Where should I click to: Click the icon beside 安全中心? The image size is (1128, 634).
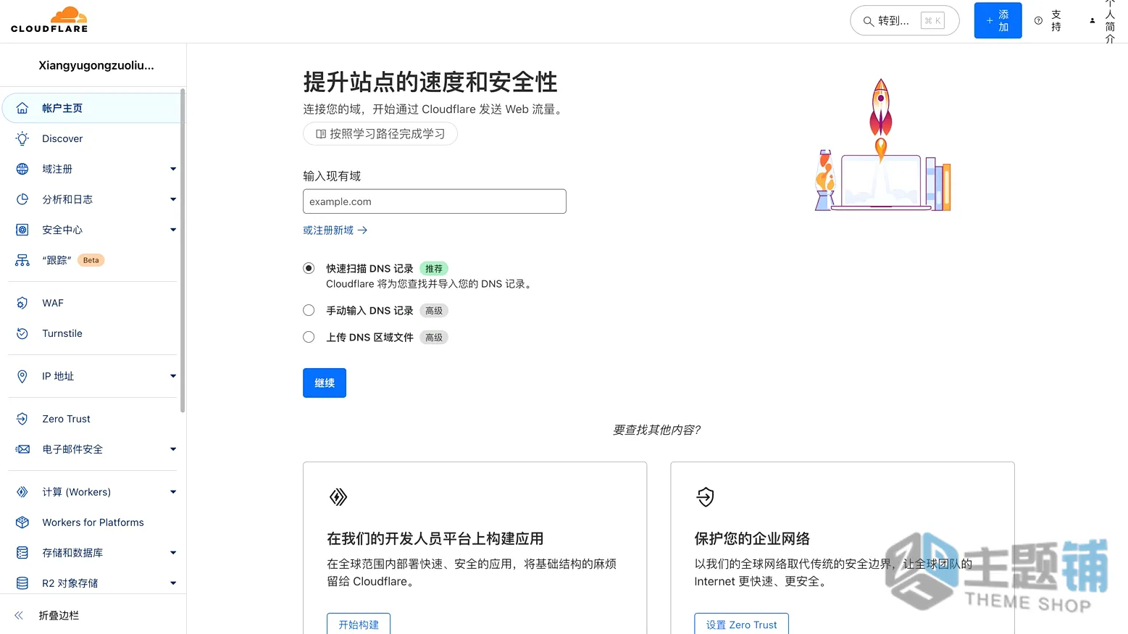pyautogui.click(x=22, y=230)
